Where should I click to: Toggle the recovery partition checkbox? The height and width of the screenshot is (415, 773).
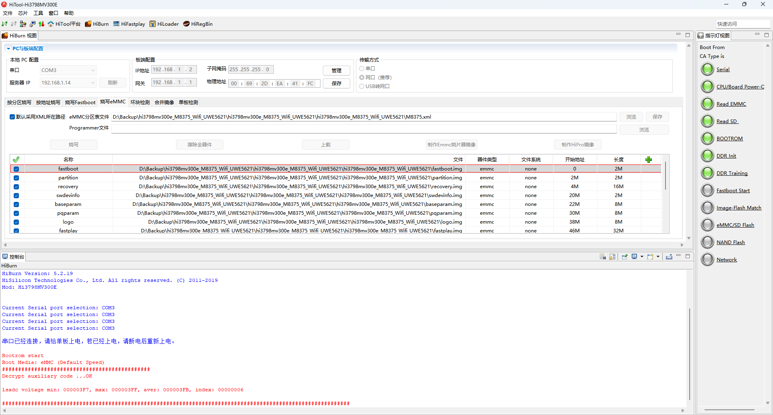pyautogui.click(x=17, y=187)
